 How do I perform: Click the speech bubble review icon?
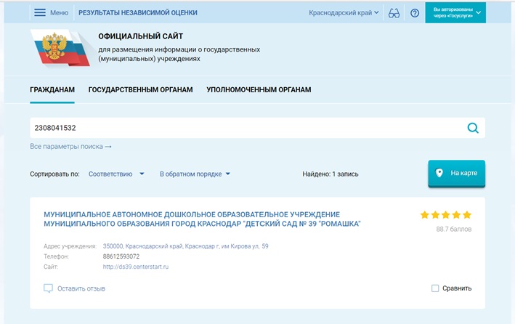(48, 288)
